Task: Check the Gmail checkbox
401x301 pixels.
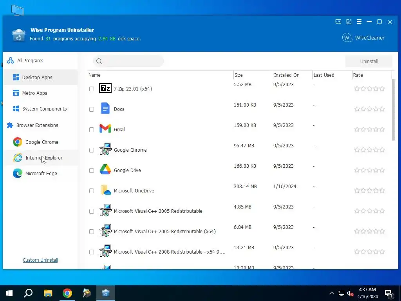Action: click(x=92, y=130)
